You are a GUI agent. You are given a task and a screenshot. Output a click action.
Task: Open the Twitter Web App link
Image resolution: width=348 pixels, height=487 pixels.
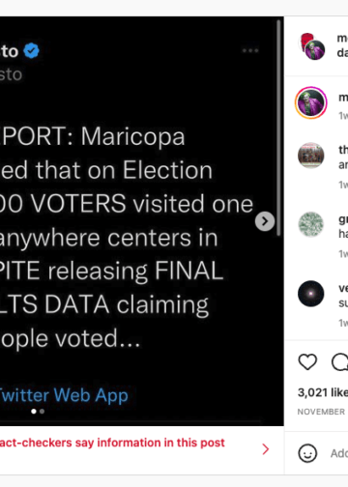coord(64,395)
